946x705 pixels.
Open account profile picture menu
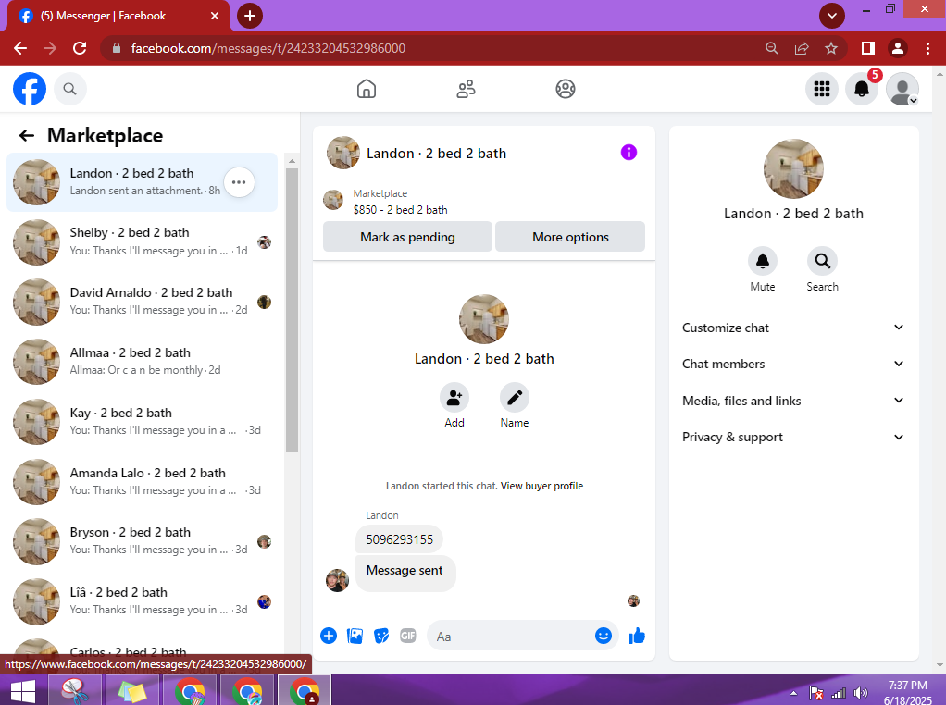(x=902, y=89)
